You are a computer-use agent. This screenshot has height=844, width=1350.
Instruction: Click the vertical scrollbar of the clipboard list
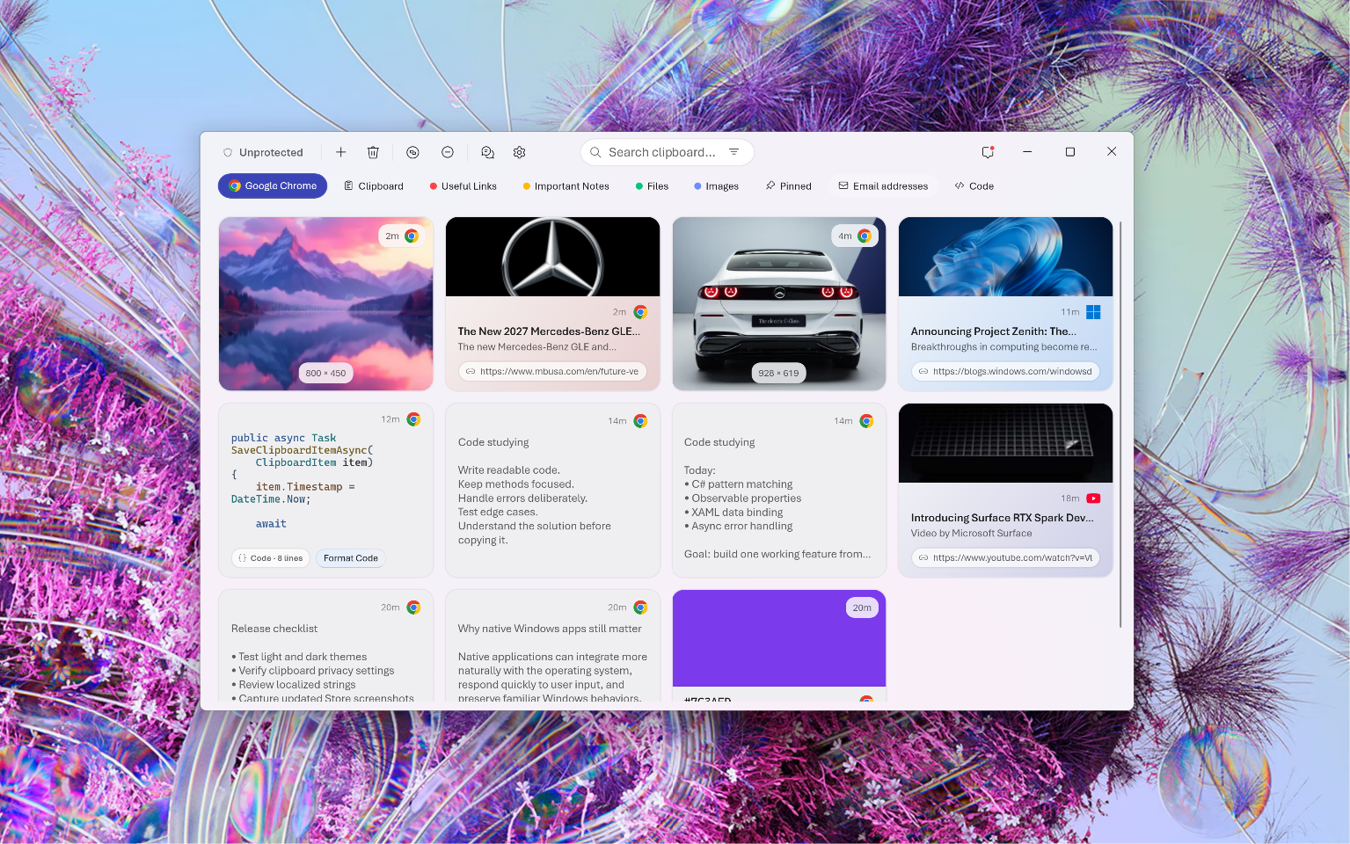point(1120,425)
